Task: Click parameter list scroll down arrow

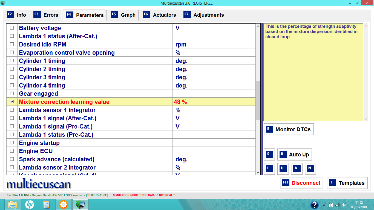Action: coord(258,173)
